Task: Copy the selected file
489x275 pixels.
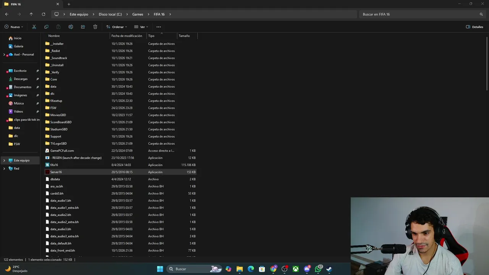Action: point(46,27)
